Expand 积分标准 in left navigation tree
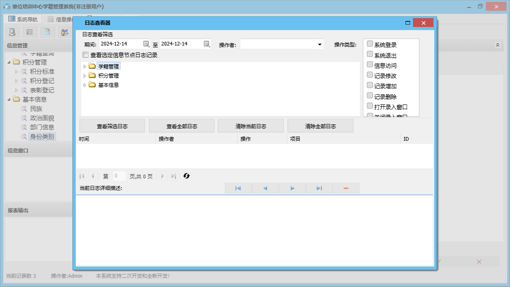Image resolution: width=510 pixels, height=287 pixels. tap(16, 72)
